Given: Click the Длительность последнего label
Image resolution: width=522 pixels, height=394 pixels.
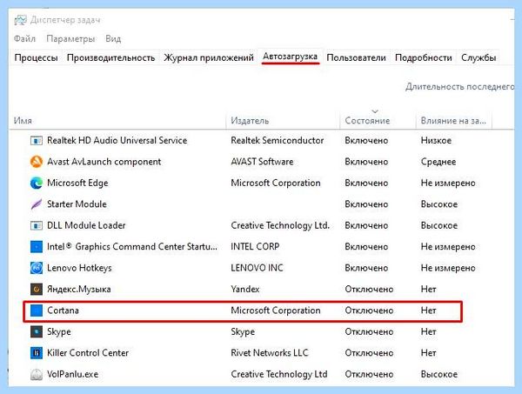Looking at the screenshot, I should coord(459,87).
